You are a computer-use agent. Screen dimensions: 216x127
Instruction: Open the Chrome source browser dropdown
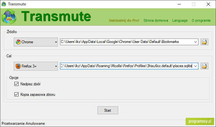(36, 42)
